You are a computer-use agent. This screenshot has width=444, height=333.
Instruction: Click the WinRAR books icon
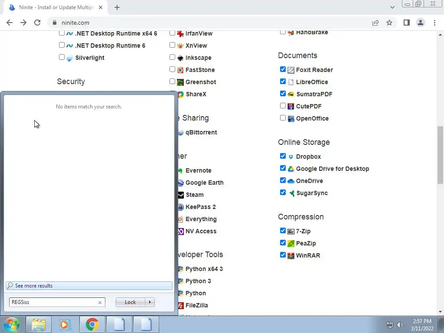291,256
